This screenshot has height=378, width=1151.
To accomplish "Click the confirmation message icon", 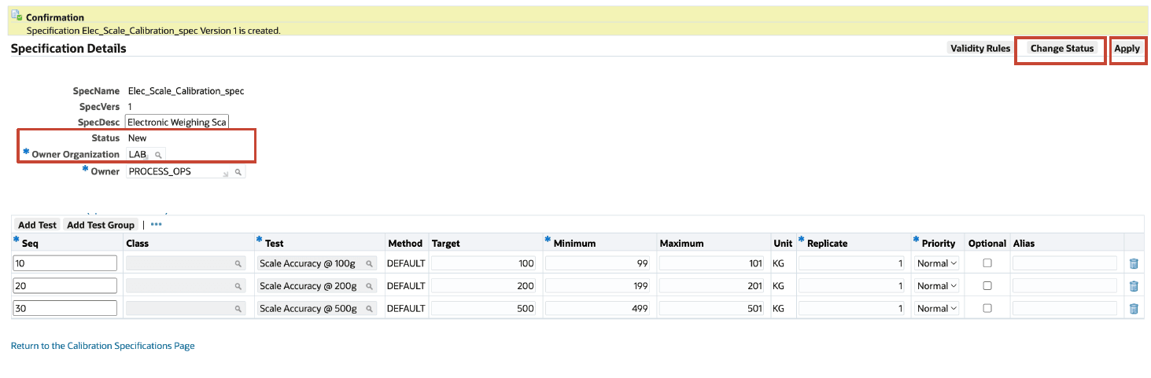I will tap(17, 16).
